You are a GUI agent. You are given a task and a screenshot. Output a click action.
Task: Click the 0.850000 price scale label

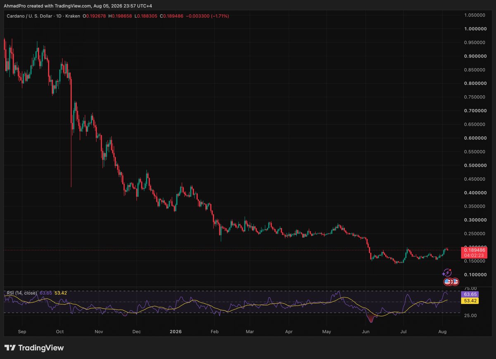[475, 70]
